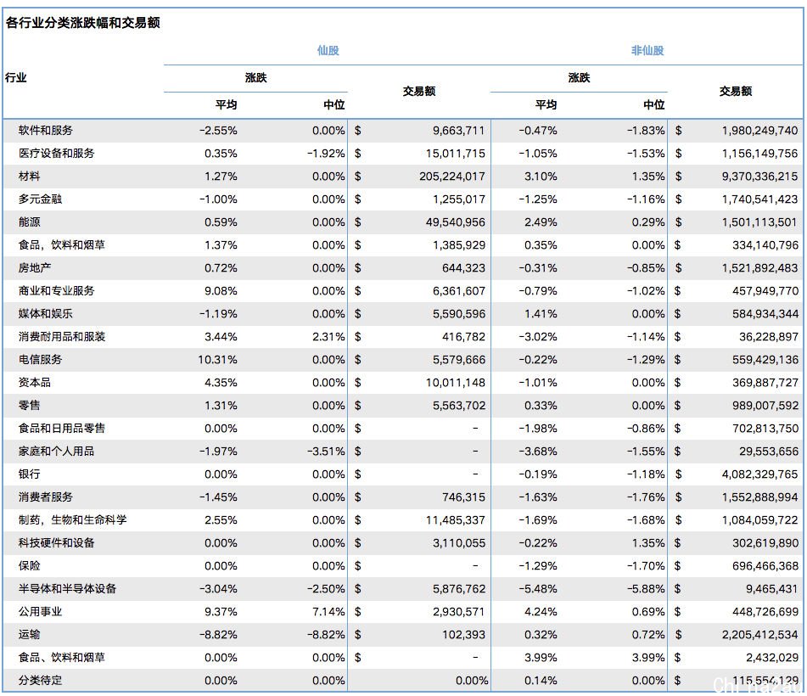Image resolution: width=807 pixels, height=696 pixels.
Task: Click the 多元金融 industry row
Action: (x=402, y=199)
